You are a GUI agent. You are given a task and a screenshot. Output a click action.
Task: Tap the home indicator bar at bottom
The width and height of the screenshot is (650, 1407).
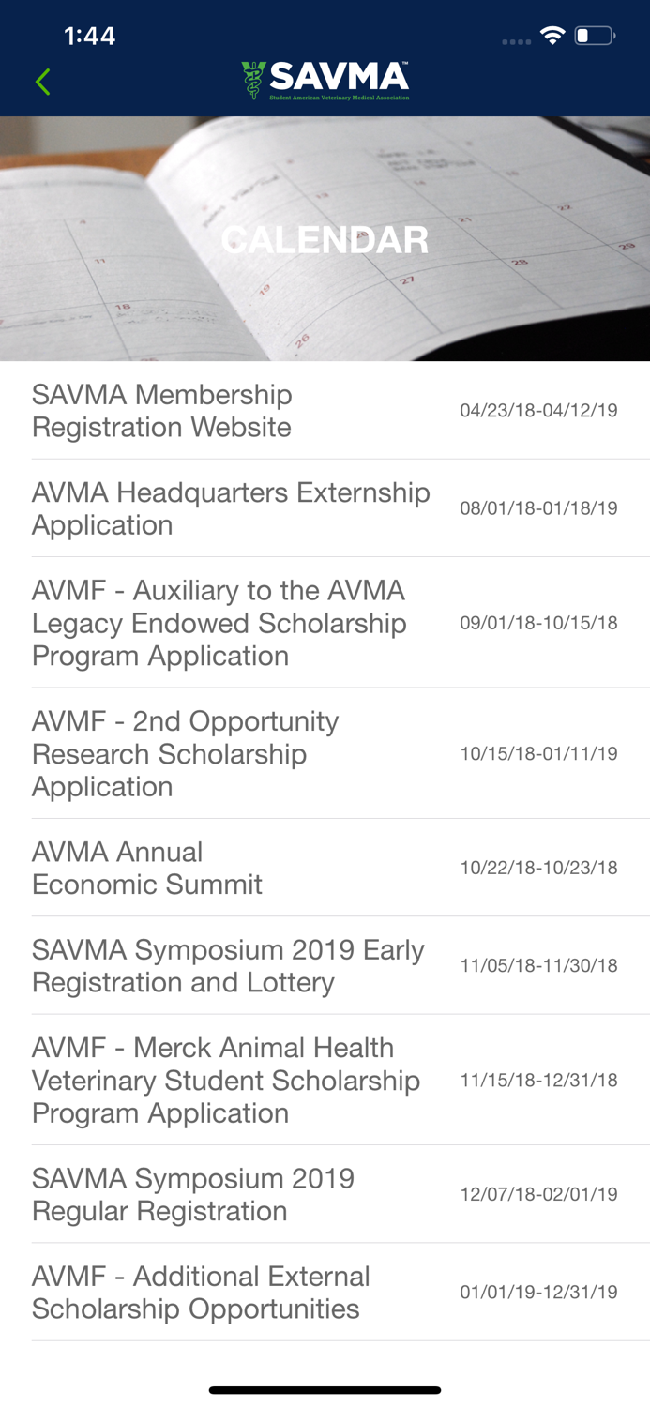coord(325,1390)
